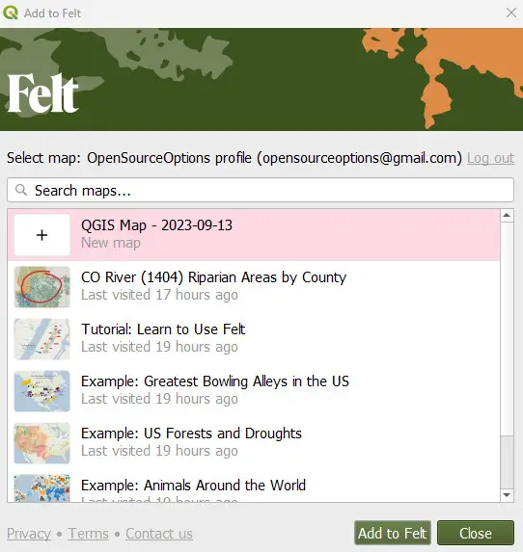
Task: Click the Log out link
Action: (x=490, y=158)
